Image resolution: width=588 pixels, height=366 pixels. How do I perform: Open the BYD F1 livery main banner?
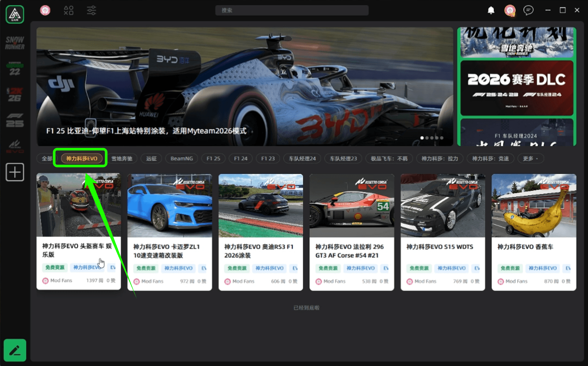(245, 87)
